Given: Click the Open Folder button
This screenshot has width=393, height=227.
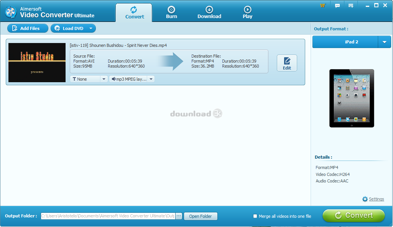Looking at the screenshot, I should [x=201, y=216].
